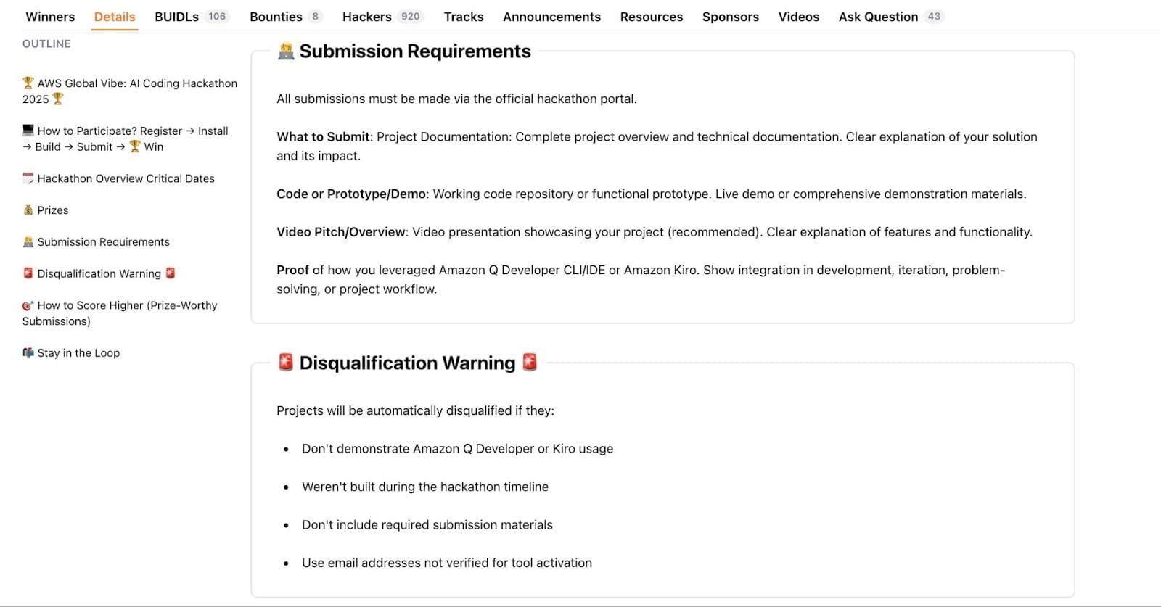Viewport: 1161px width, 607px height.
Task: Click the siren icon before Disqualification Warning heading
Action: (x=286, y=362)
